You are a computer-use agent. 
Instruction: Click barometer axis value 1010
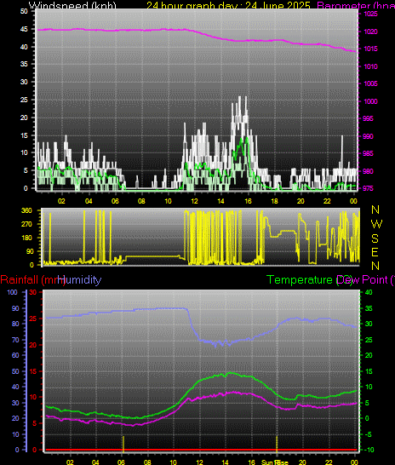(x=370, y=66)
